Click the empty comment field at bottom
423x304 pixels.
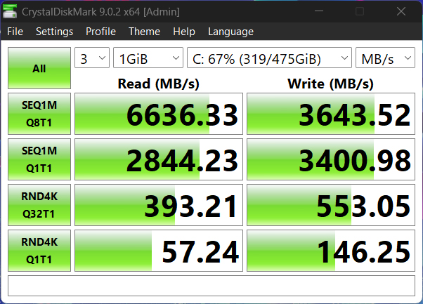(x=211, y=286)
